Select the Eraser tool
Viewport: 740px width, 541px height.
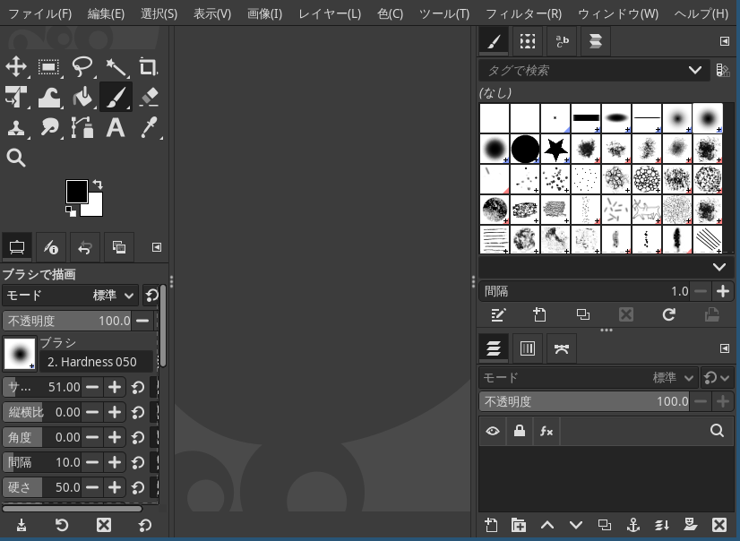(x=148, y=97)
